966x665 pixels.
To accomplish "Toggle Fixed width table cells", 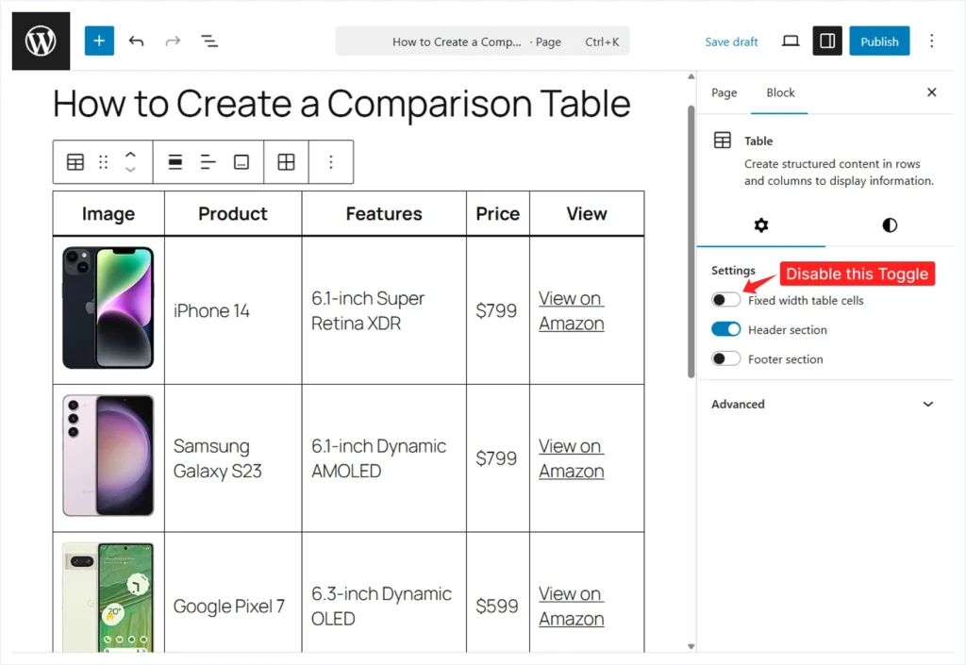I will [x=725, y=300].
